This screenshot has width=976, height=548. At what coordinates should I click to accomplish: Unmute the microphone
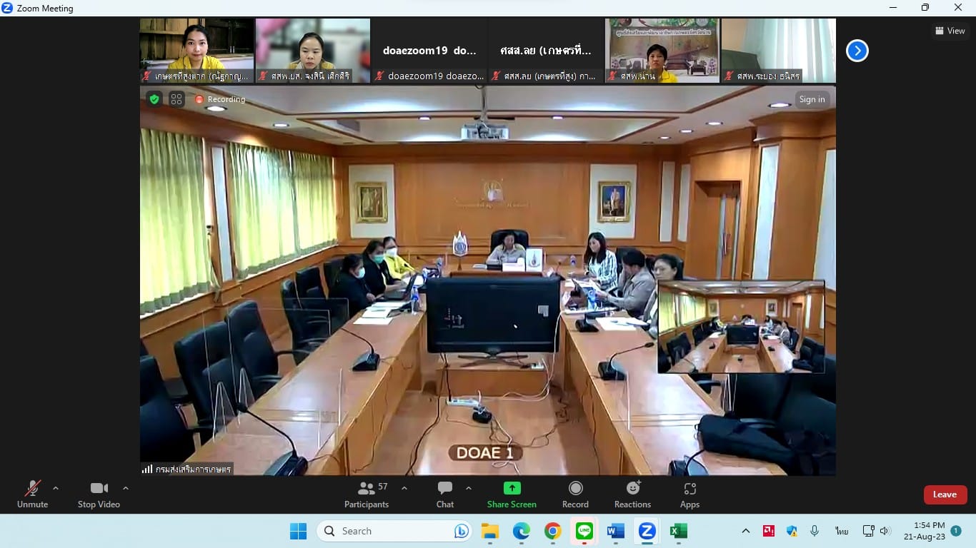click(33, 494)
